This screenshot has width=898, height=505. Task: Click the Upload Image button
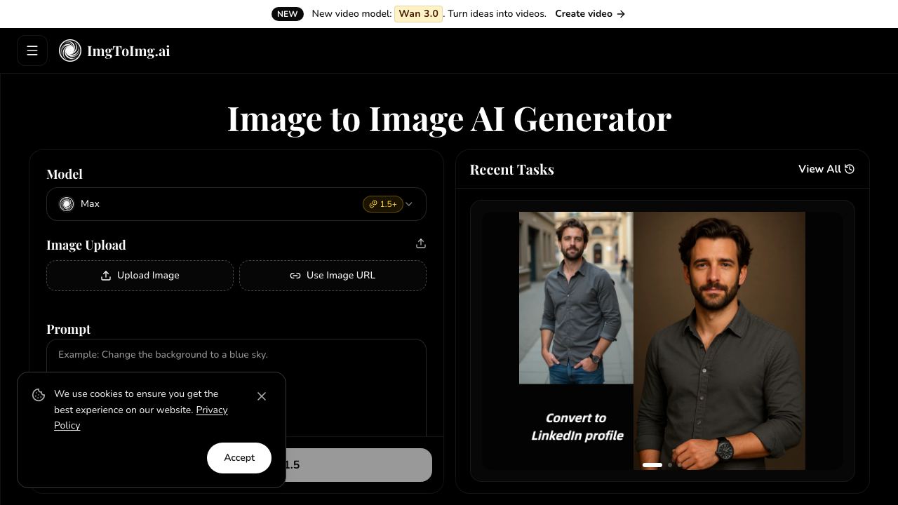140,276
